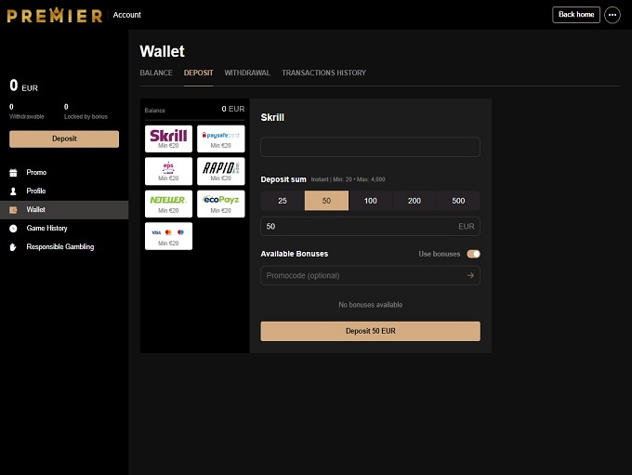
Task: Select the Visa/Mastercard card payment option
Action: click(x=169, y=235)
